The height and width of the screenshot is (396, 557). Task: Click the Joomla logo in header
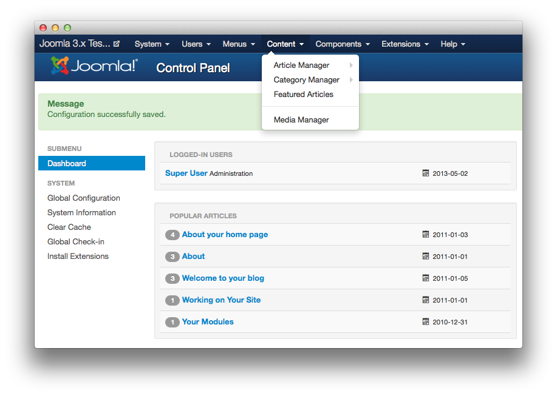click(94, 66)
